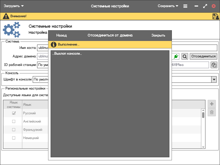
Task: Enable the Английский language checkbox
Action: [14, 122]
